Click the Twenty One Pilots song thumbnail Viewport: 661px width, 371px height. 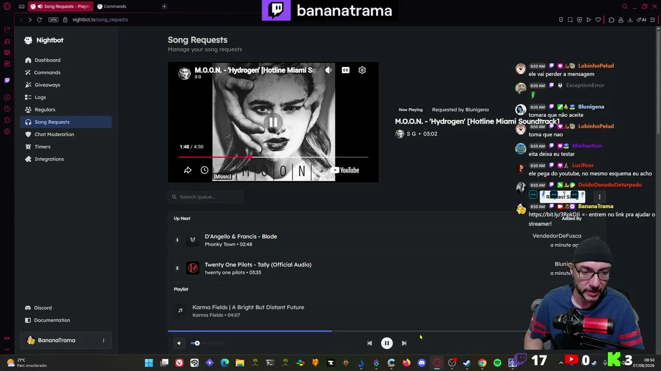(x=193, y=268)
